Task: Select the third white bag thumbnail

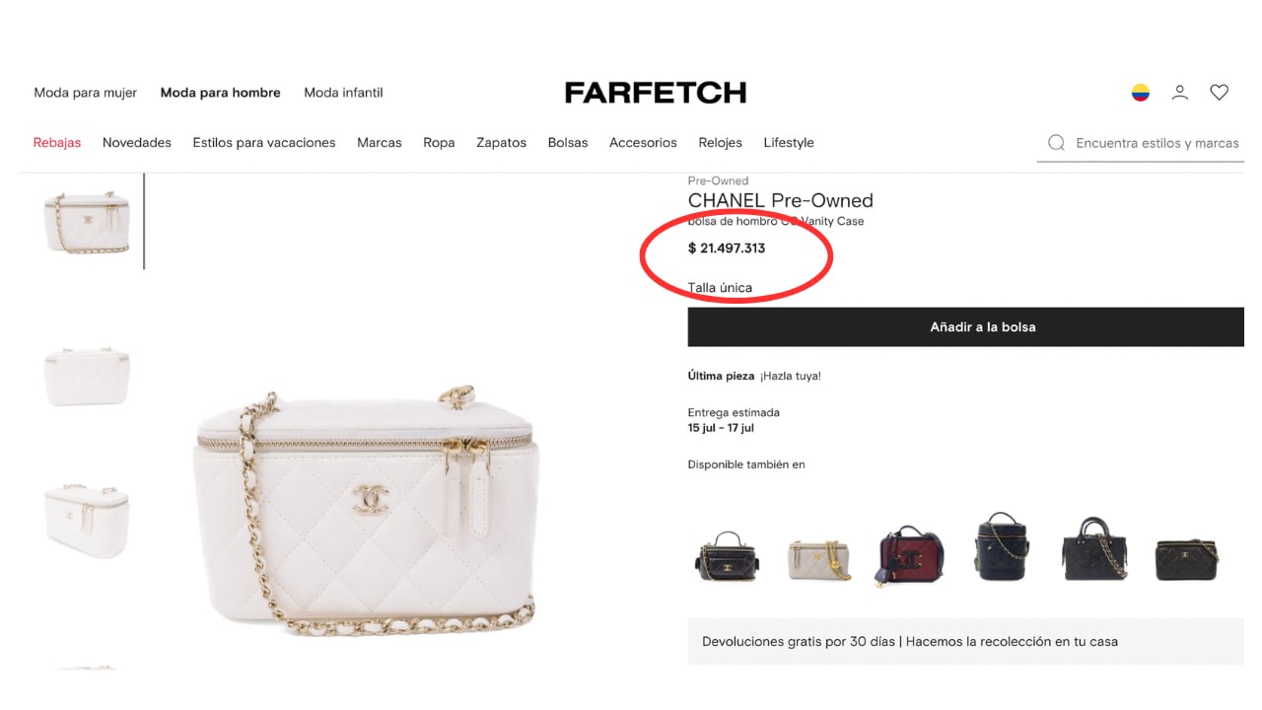Action: pyautogui.click(x=87, y=520)
